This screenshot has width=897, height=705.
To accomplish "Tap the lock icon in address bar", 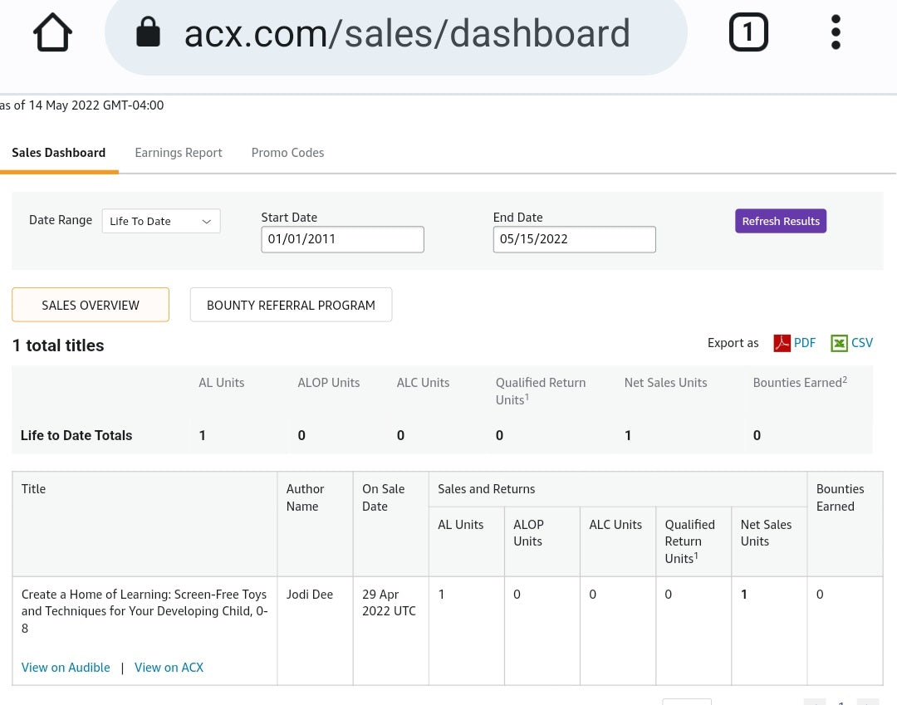I will 148,34.
